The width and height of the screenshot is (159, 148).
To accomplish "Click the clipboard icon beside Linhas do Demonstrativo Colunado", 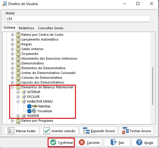I will tap(18, 73).
